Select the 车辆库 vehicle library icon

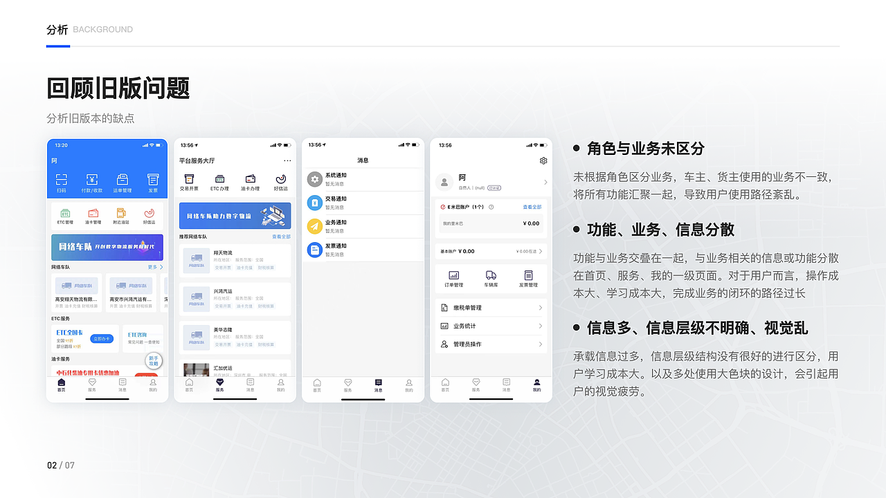tap(491, 277)
